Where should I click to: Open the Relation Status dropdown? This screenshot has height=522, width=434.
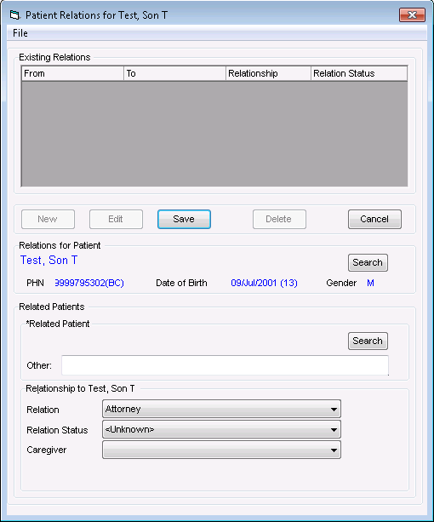coord(221,429)
